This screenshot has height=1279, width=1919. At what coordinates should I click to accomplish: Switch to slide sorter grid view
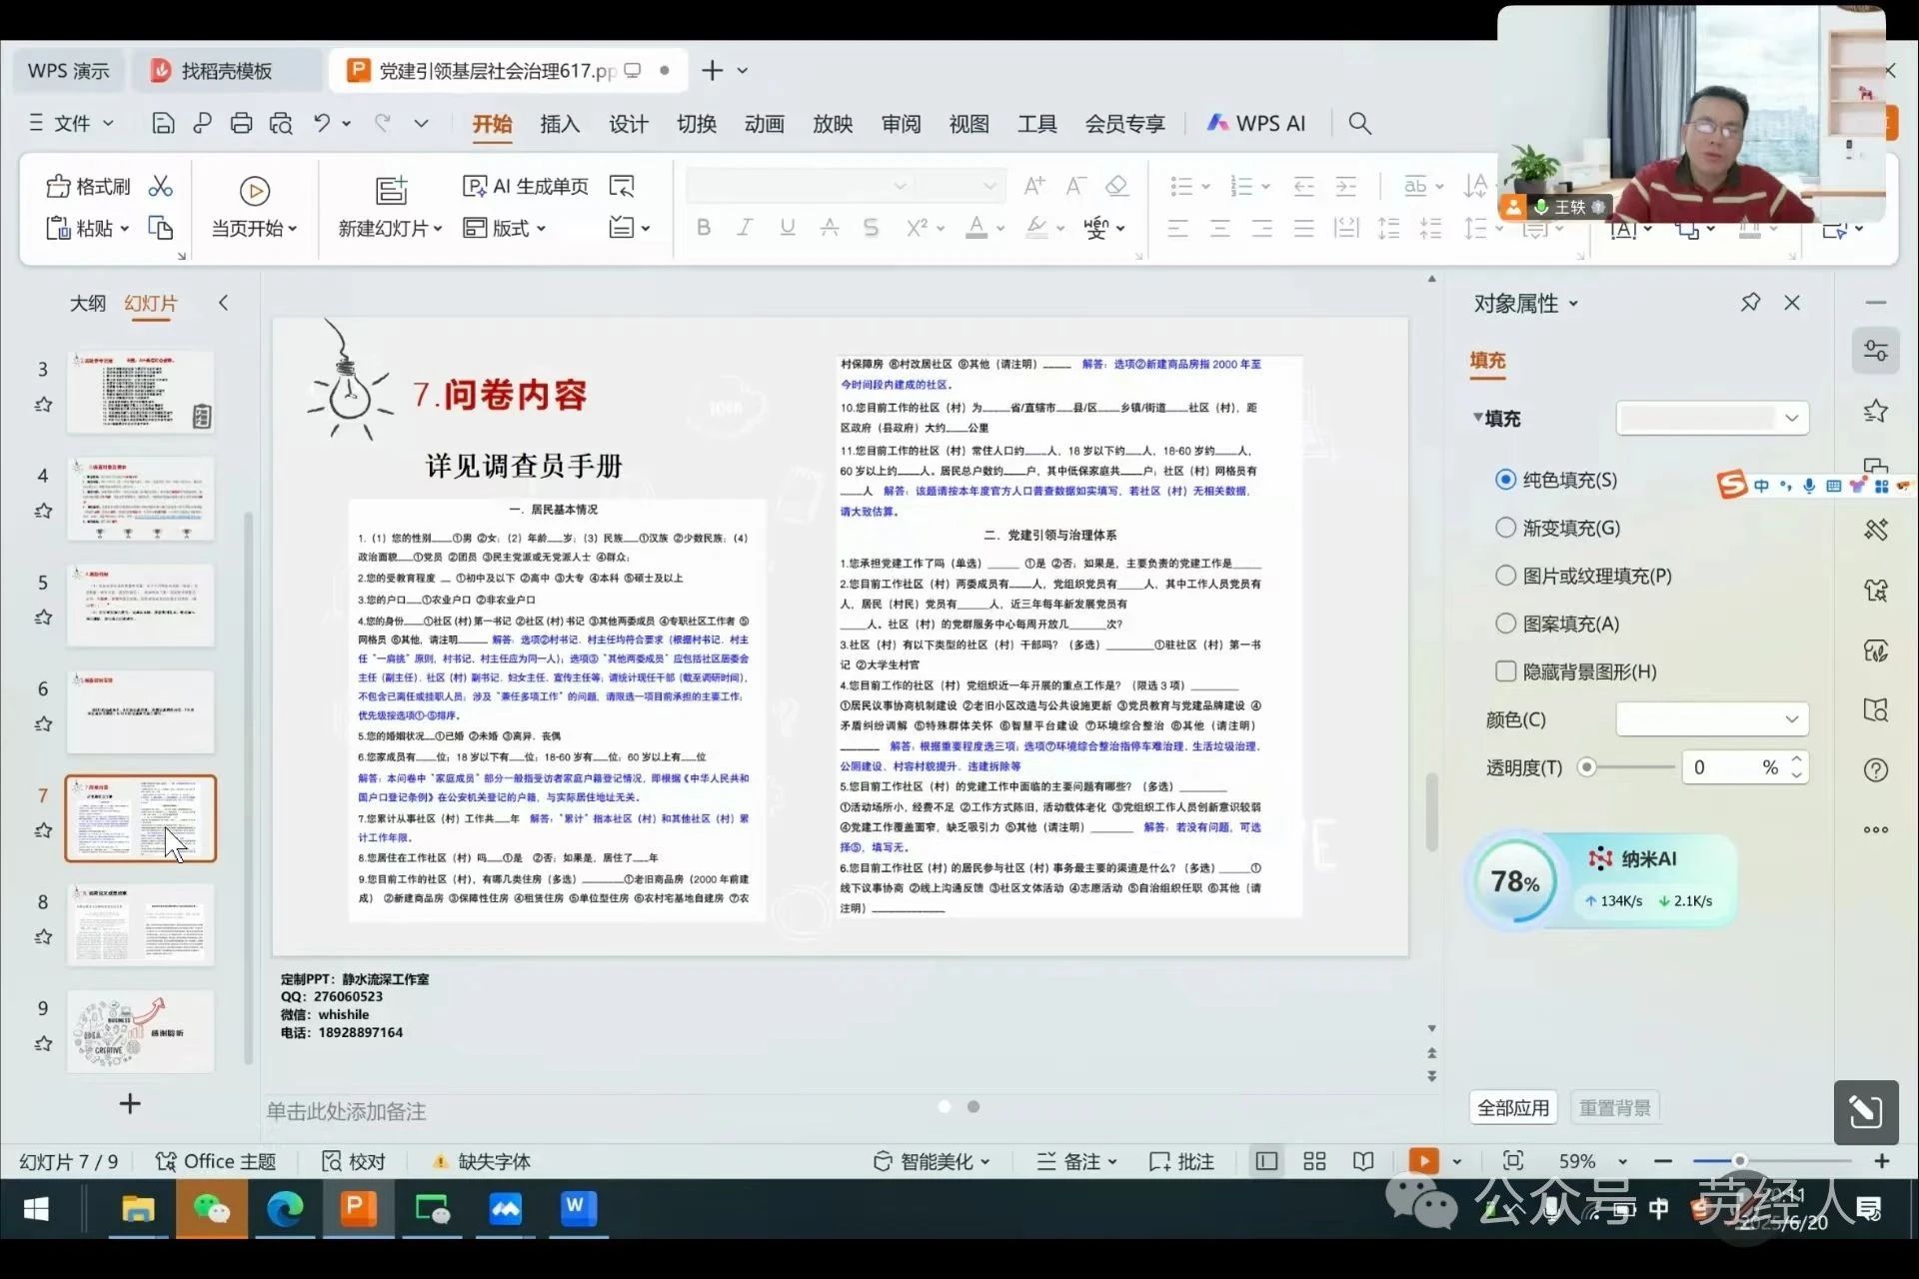pyautogui.click(x=1313, y=1160)
